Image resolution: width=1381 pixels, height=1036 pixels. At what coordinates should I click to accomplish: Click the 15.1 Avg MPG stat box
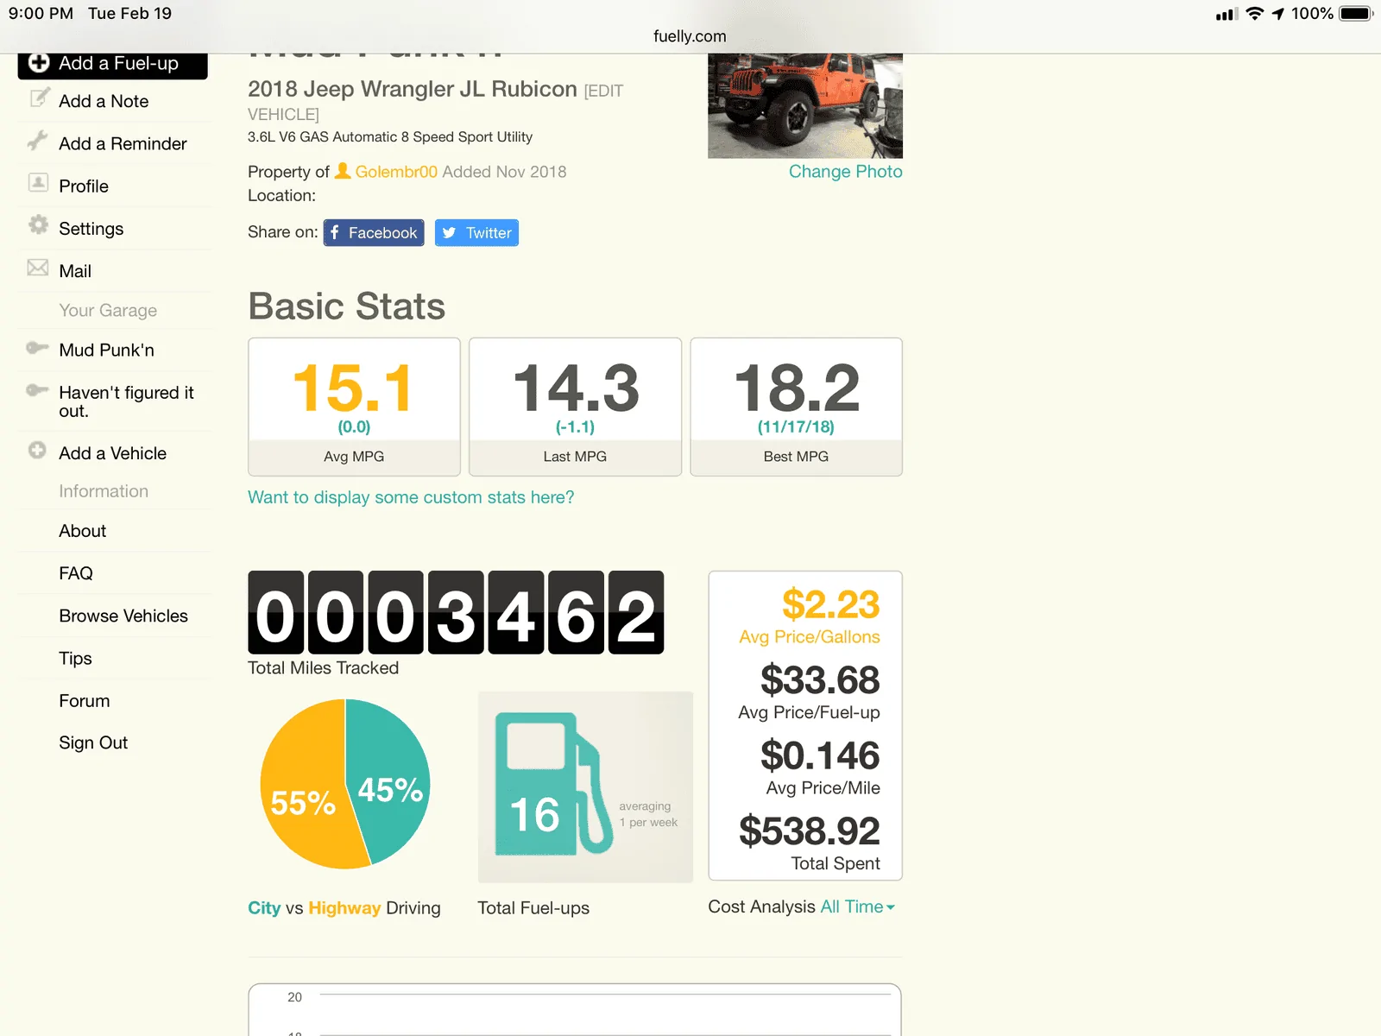354,407
